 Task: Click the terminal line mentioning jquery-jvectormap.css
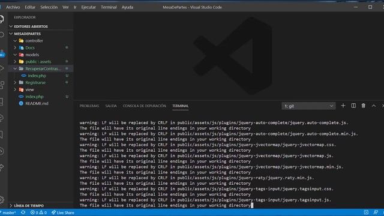(208, 145)
